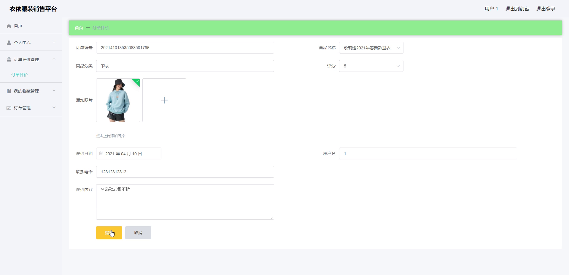
Task: Expand the 我的收藏管理 menu chevron
Action: [54, 91]
